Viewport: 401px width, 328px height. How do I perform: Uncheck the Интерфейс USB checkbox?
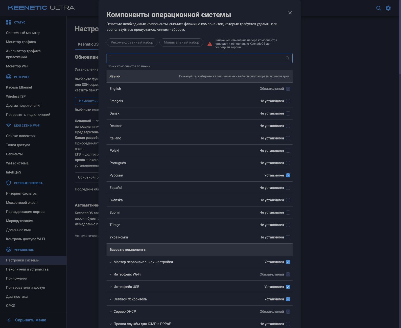pyautogui.click(x=288, y=287)
